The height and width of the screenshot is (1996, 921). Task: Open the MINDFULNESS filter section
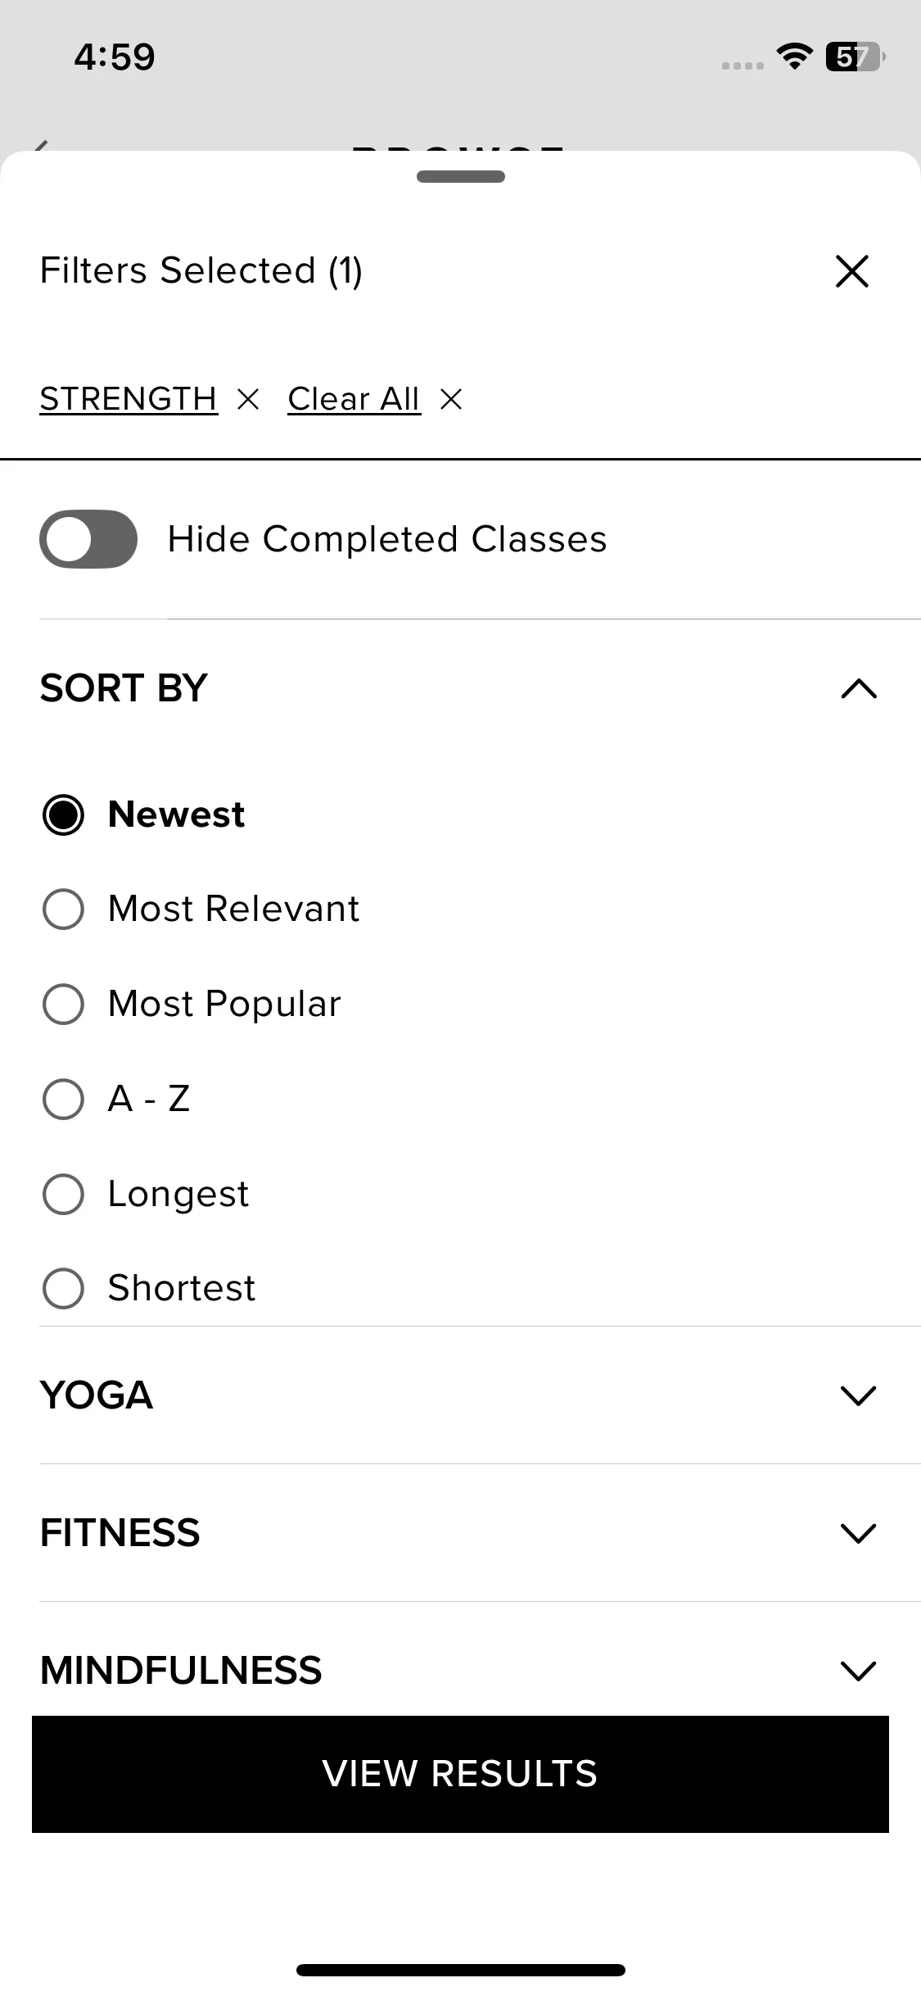(858, 1671)
